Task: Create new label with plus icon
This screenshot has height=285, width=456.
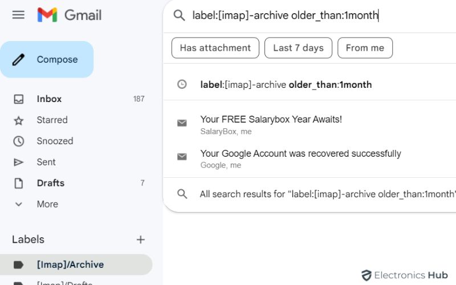Action: tap(141, 239)
